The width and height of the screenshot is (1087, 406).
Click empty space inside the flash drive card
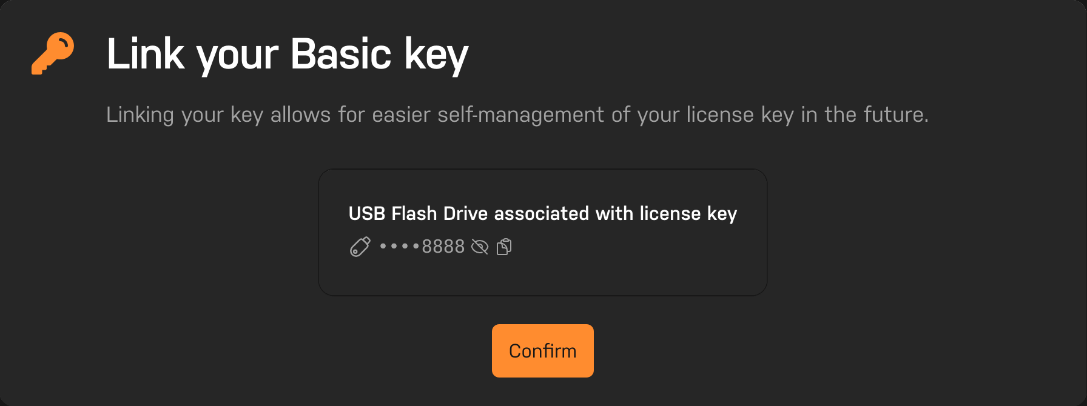[637, 267]
